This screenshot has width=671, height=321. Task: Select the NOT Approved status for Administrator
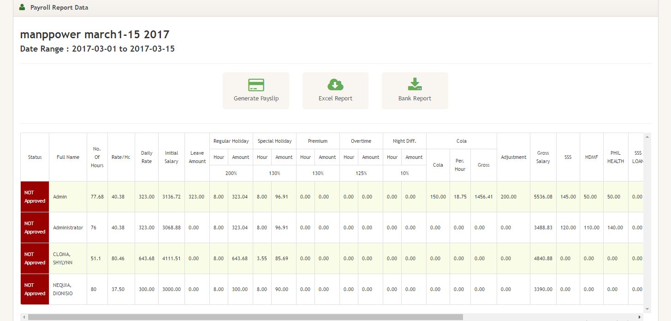click(35, 228)
